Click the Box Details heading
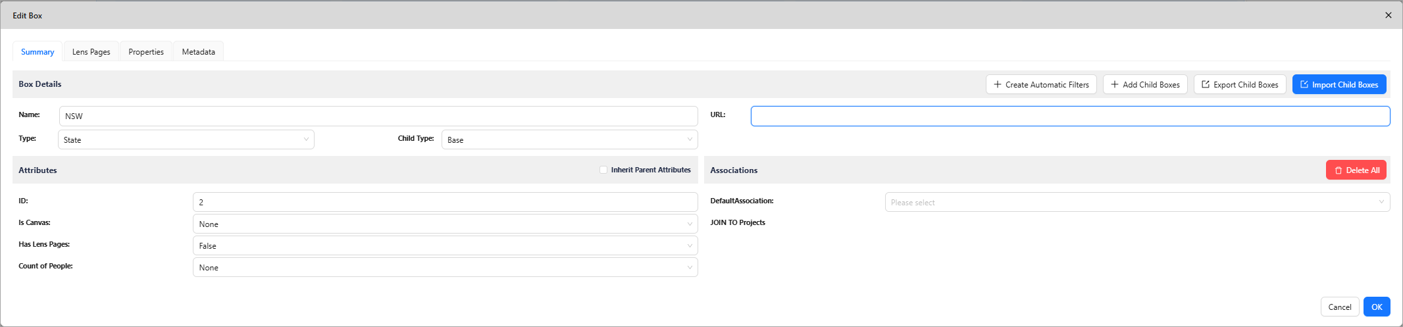 point(40,84)
